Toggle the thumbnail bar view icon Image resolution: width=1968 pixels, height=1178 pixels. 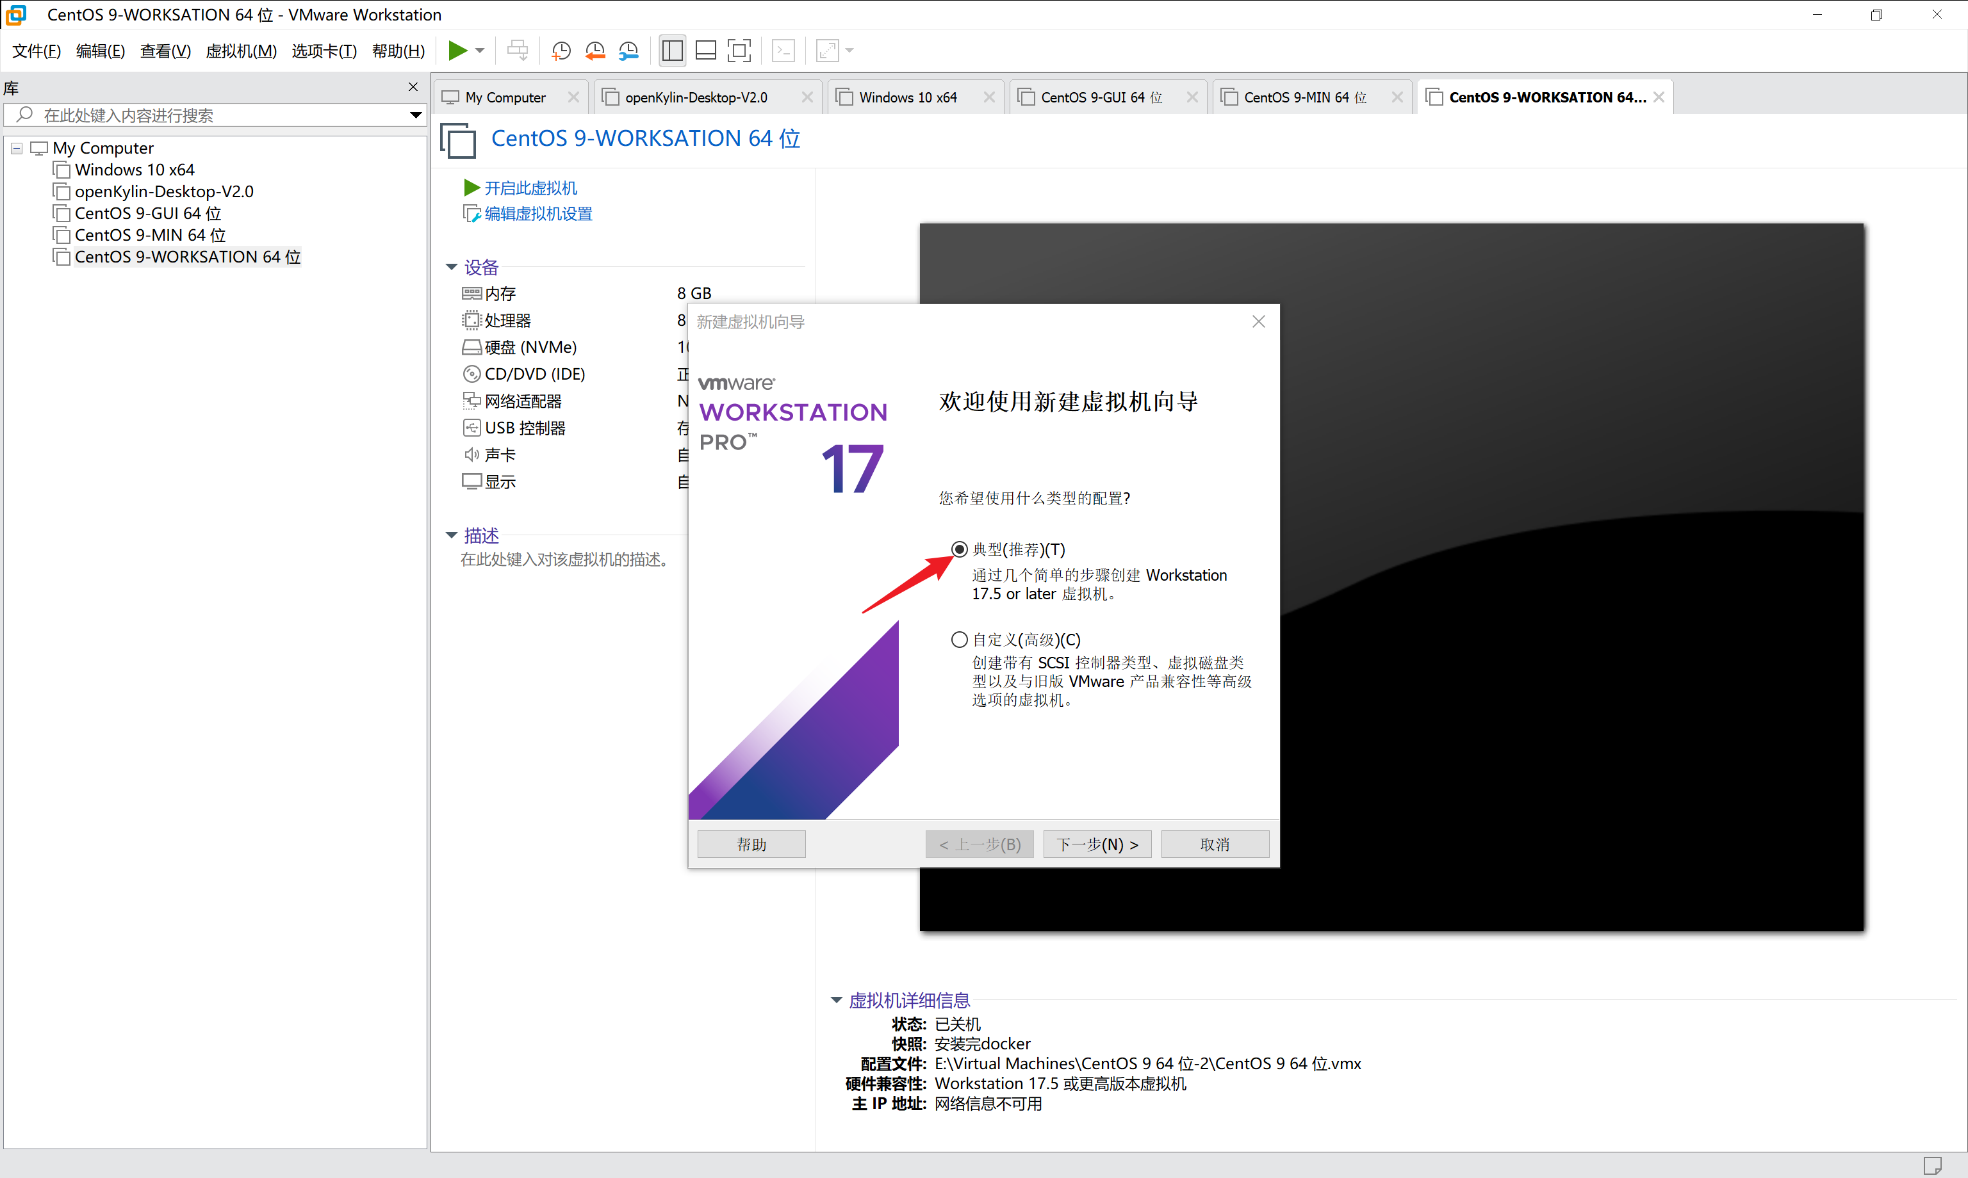point(705,51)
